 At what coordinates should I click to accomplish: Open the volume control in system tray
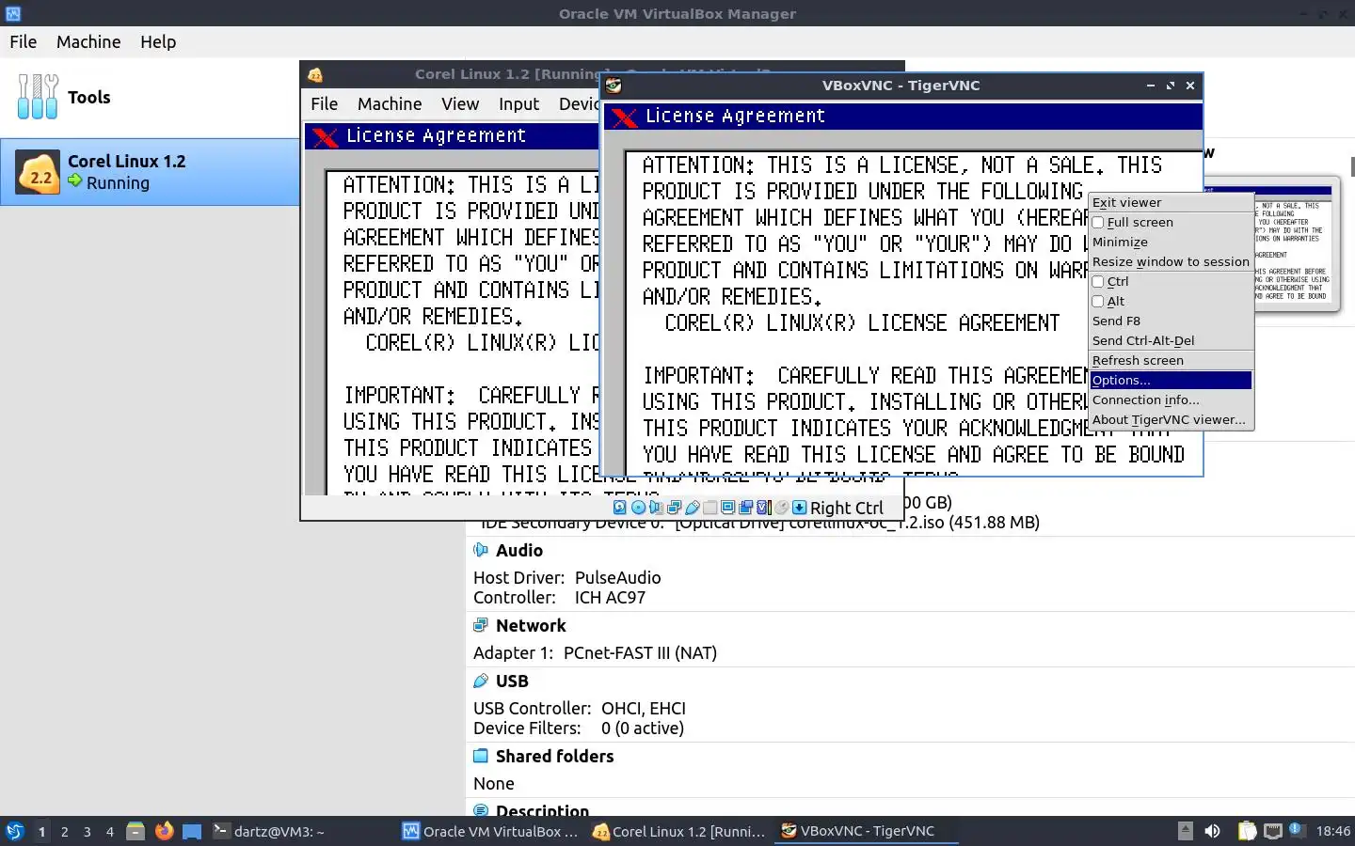(1212, 831)
